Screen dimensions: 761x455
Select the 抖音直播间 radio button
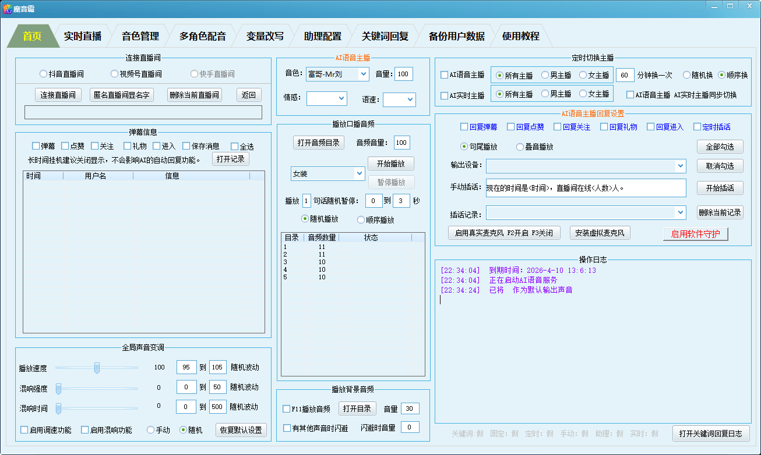click(x=44, y=74)
